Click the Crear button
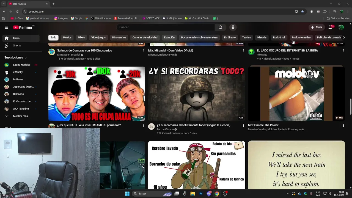The height and width of the screenshot is (198, 352). (316, 27)
